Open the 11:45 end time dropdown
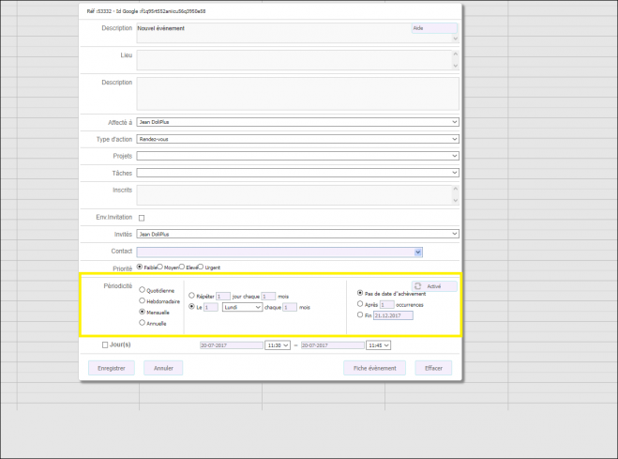 click(378, 345)
